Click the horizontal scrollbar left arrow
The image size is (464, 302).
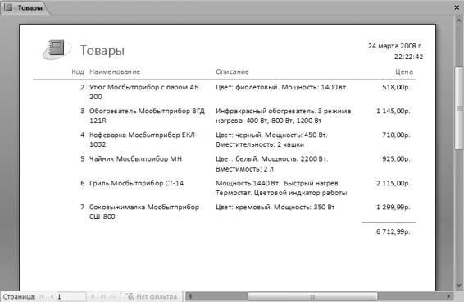tap(190, 296)
